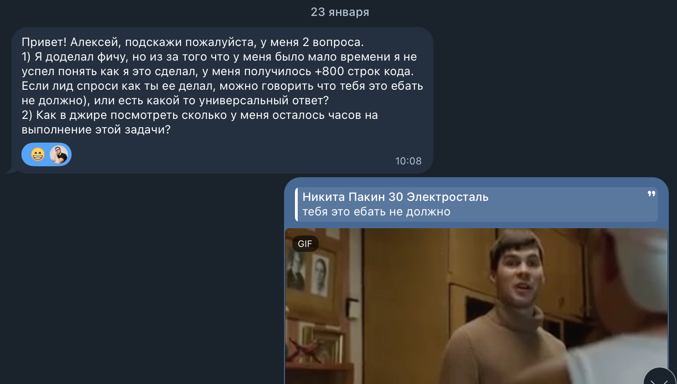Click the GIF badge label
677x384 pixels.
(x=305, y=244)
